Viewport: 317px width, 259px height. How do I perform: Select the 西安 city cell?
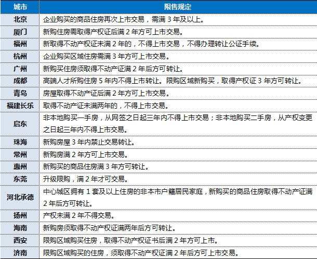(x=20, y=240)
